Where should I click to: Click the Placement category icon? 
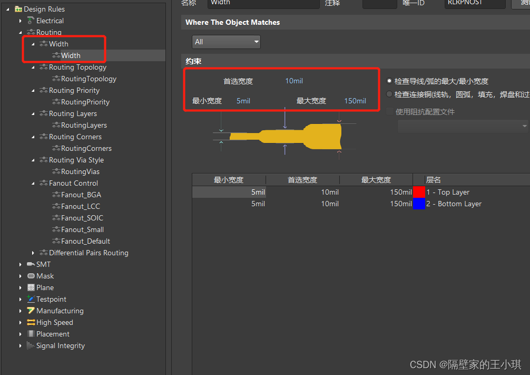click(31, 334)
